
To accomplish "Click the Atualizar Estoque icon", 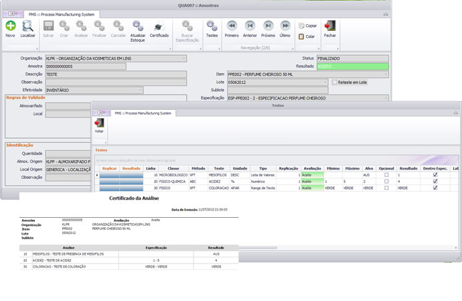I will click(138, 25).
